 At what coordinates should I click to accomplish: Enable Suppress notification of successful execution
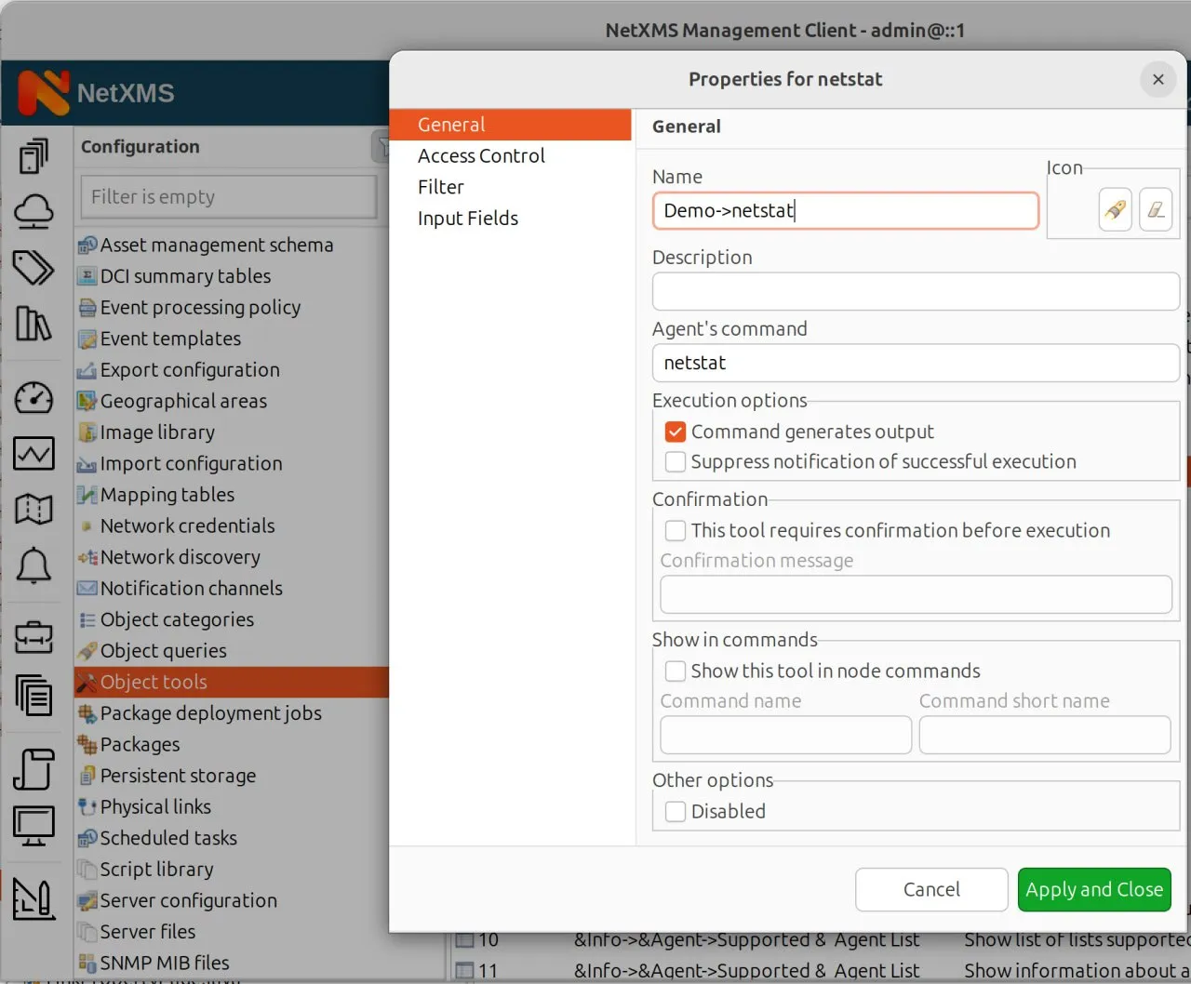coord(675,461)
